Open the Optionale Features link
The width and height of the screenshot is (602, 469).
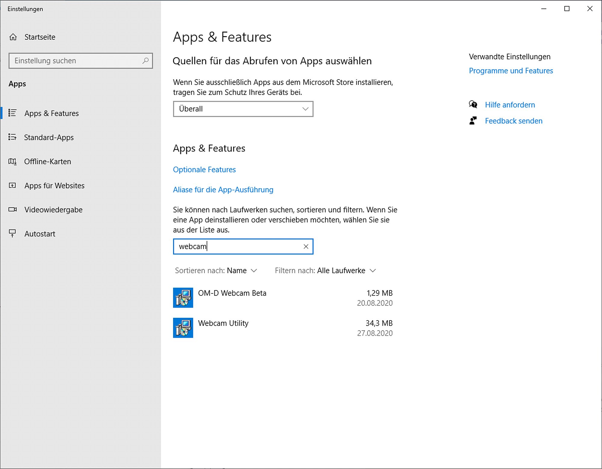tap(204, 170)
